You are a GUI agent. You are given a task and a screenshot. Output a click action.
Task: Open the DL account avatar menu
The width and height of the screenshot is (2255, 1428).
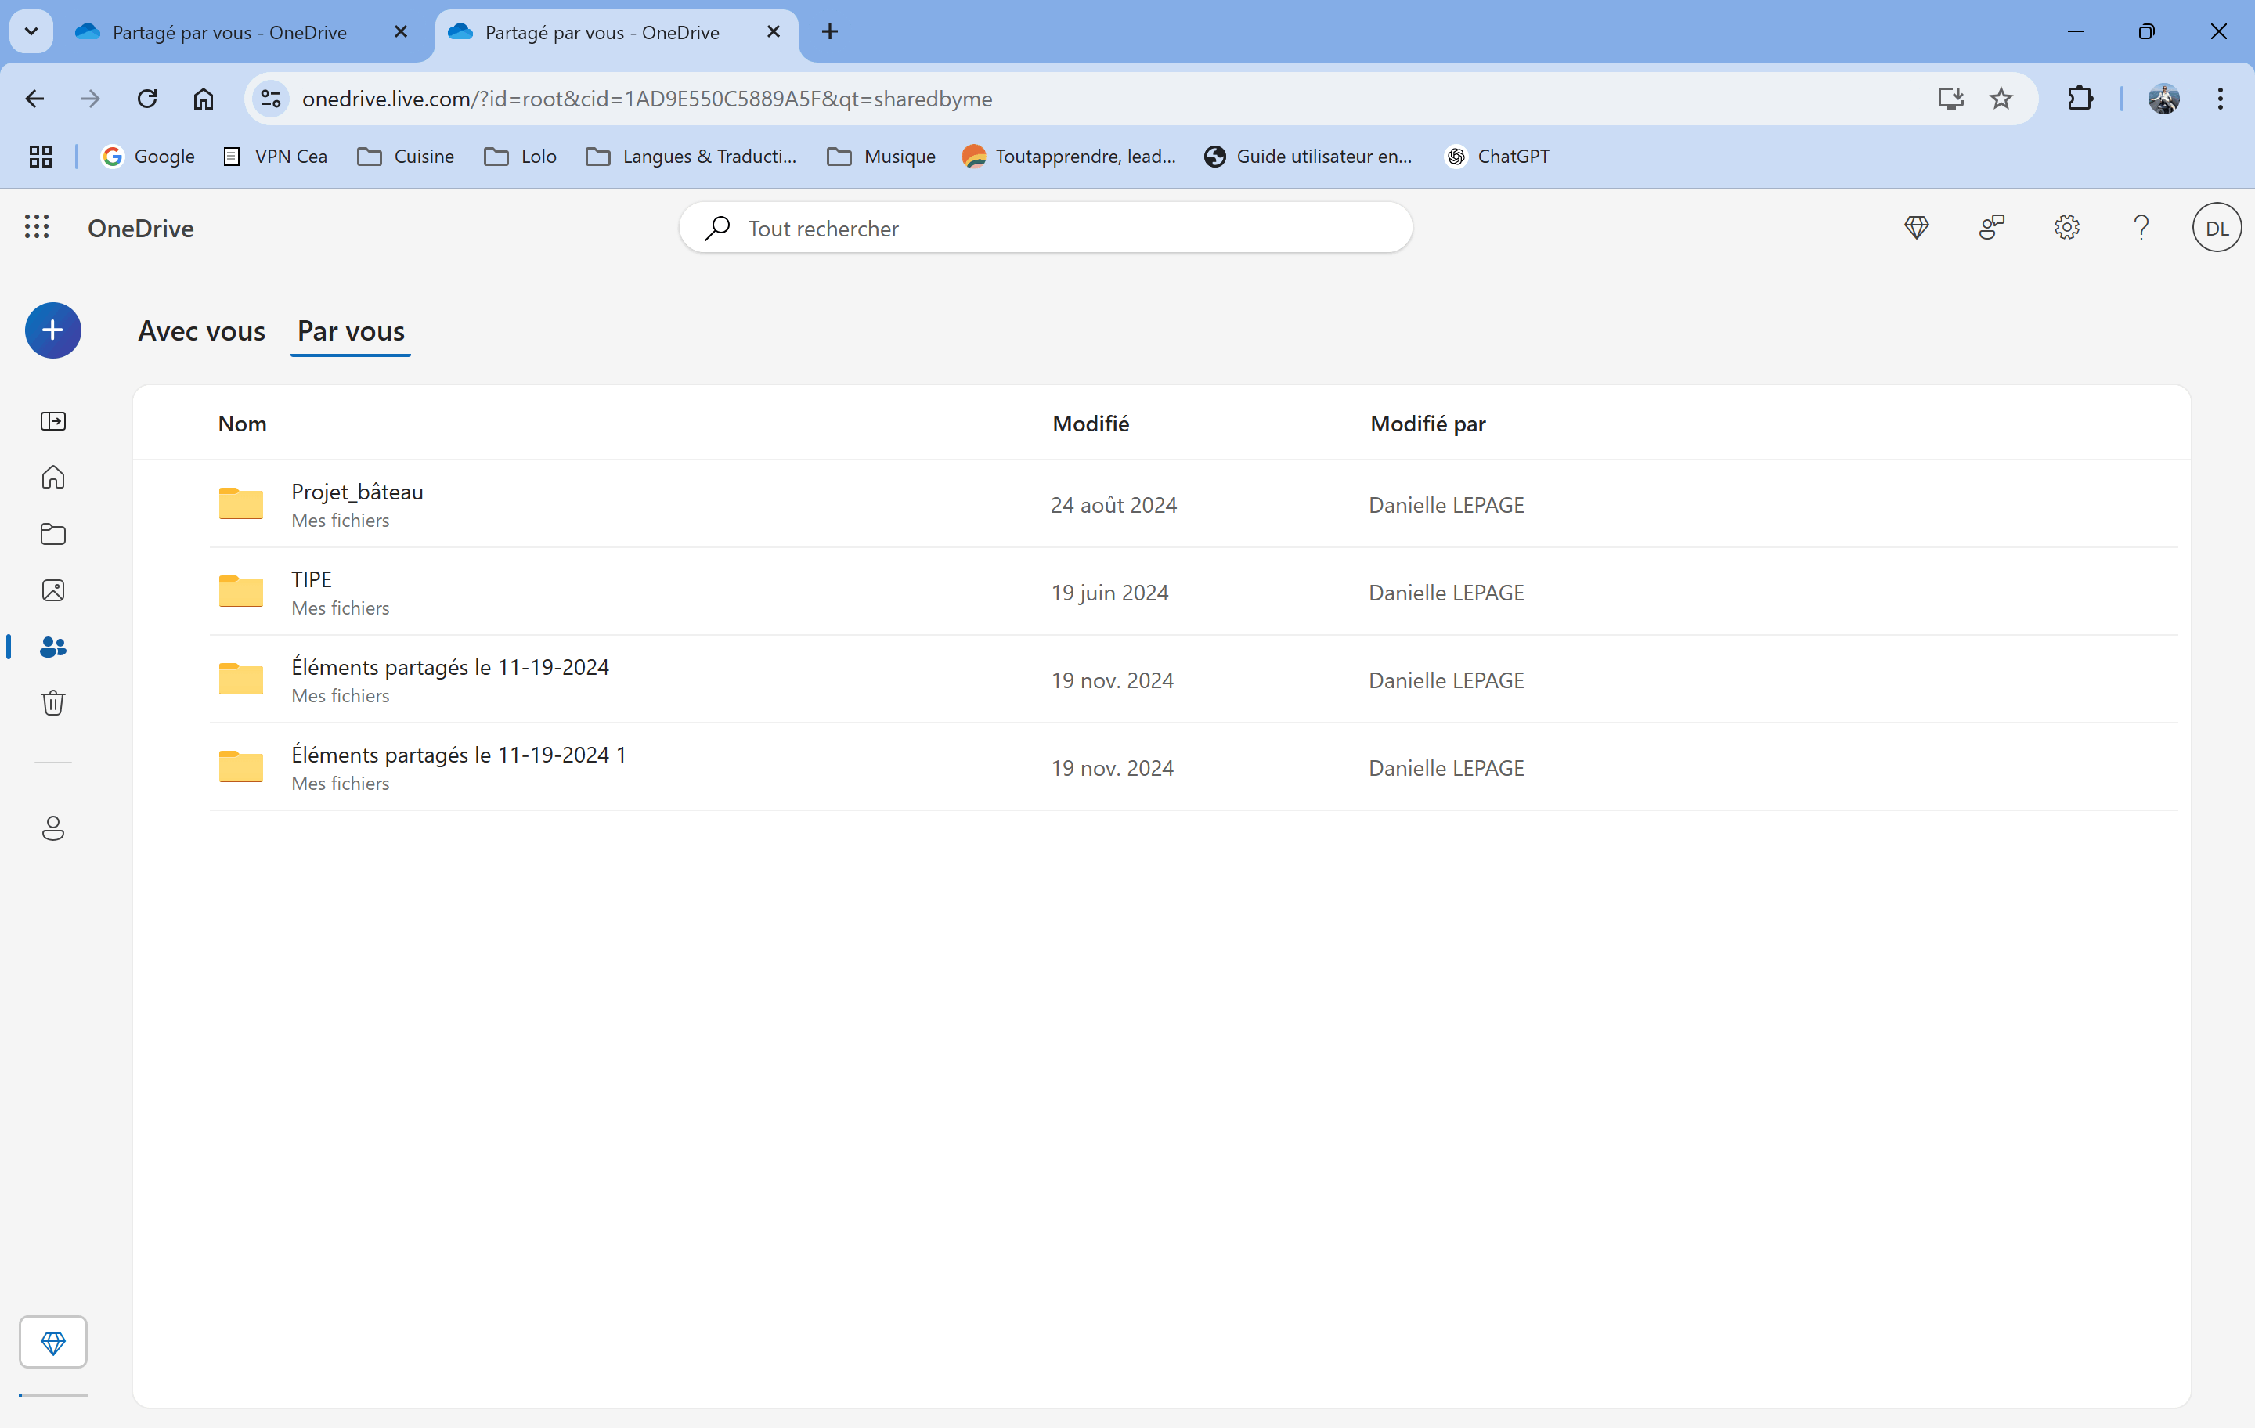pyautogui.click(x=2217, y=228)
